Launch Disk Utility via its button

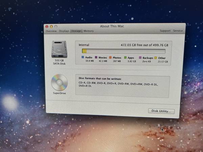coord(161,111)
